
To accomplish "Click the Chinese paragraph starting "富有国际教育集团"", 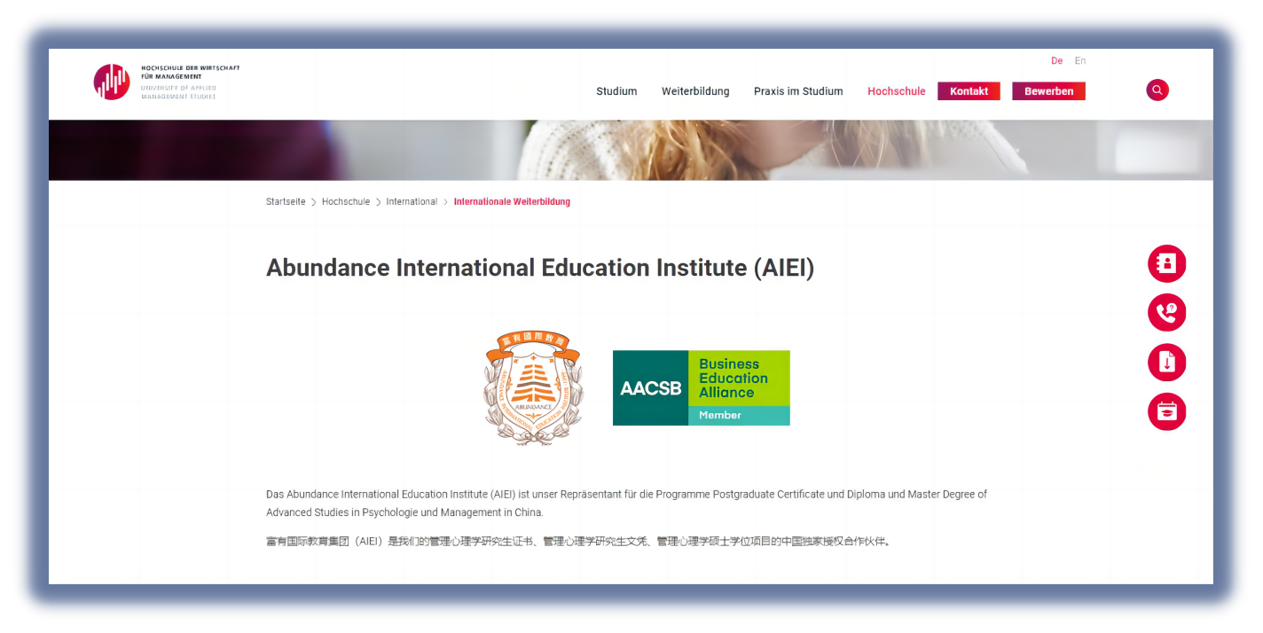I will point(577,542).
